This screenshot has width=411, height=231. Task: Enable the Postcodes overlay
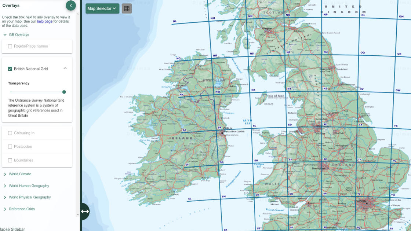(10, 146)
